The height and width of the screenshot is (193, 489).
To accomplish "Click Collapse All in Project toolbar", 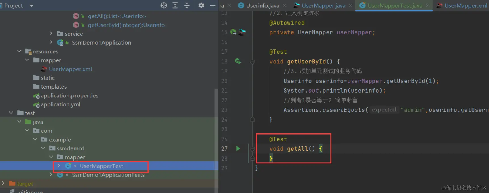I will coord(187,5).
